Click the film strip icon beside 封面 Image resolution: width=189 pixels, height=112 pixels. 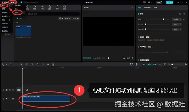click(x=27, y=90)
